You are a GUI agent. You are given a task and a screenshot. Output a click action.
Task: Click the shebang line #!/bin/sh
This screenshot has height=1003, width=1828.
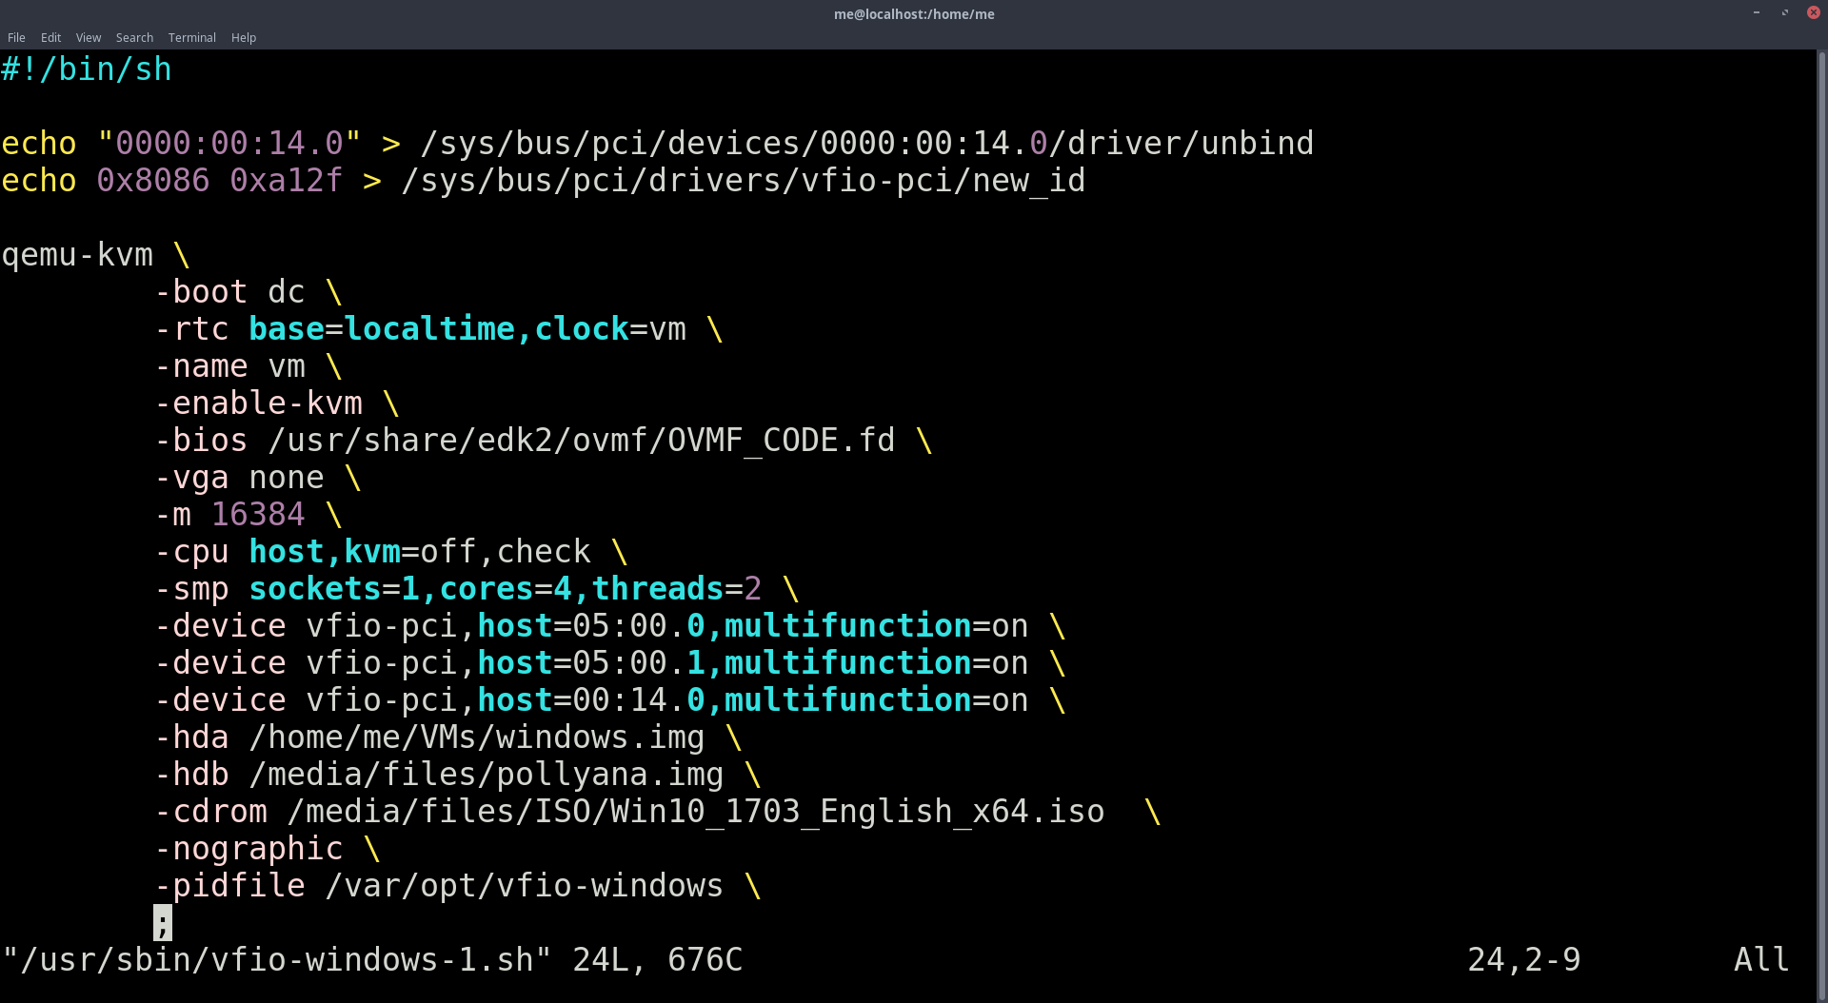click(87, 69)
